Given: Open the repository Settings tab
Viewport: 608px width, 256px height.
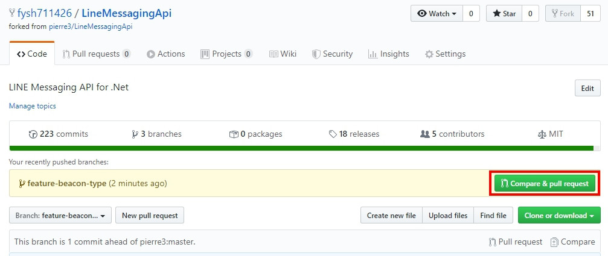Looking at the screenshot, I should [x=445, y=54].
